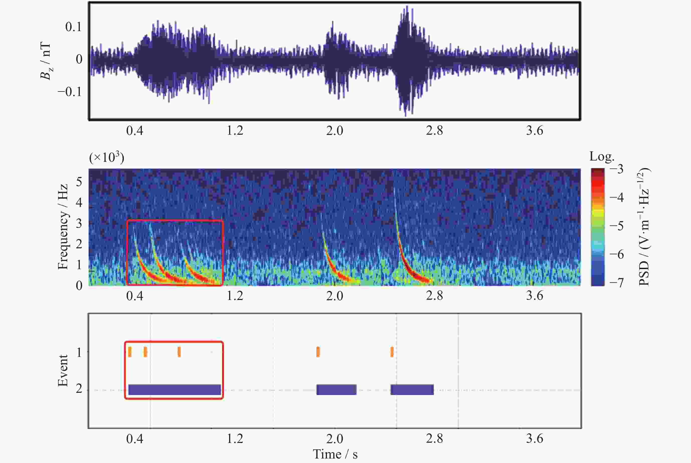Click the longest purple event bar

click(175, 390)
